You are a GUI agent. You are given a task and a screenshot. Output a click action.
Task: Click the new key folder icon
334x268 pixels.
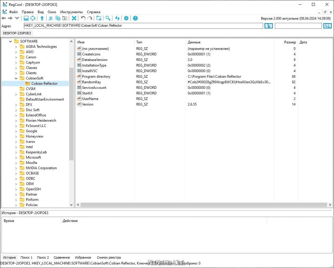pos(99,18)
